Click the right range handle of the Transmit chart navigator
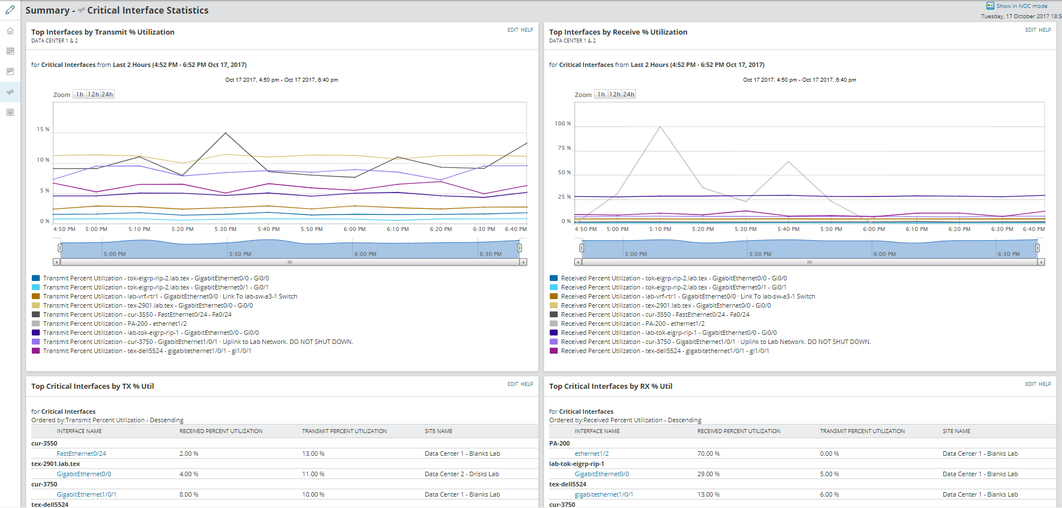This screenshot has width=1062, height=508. click(520, 248)
